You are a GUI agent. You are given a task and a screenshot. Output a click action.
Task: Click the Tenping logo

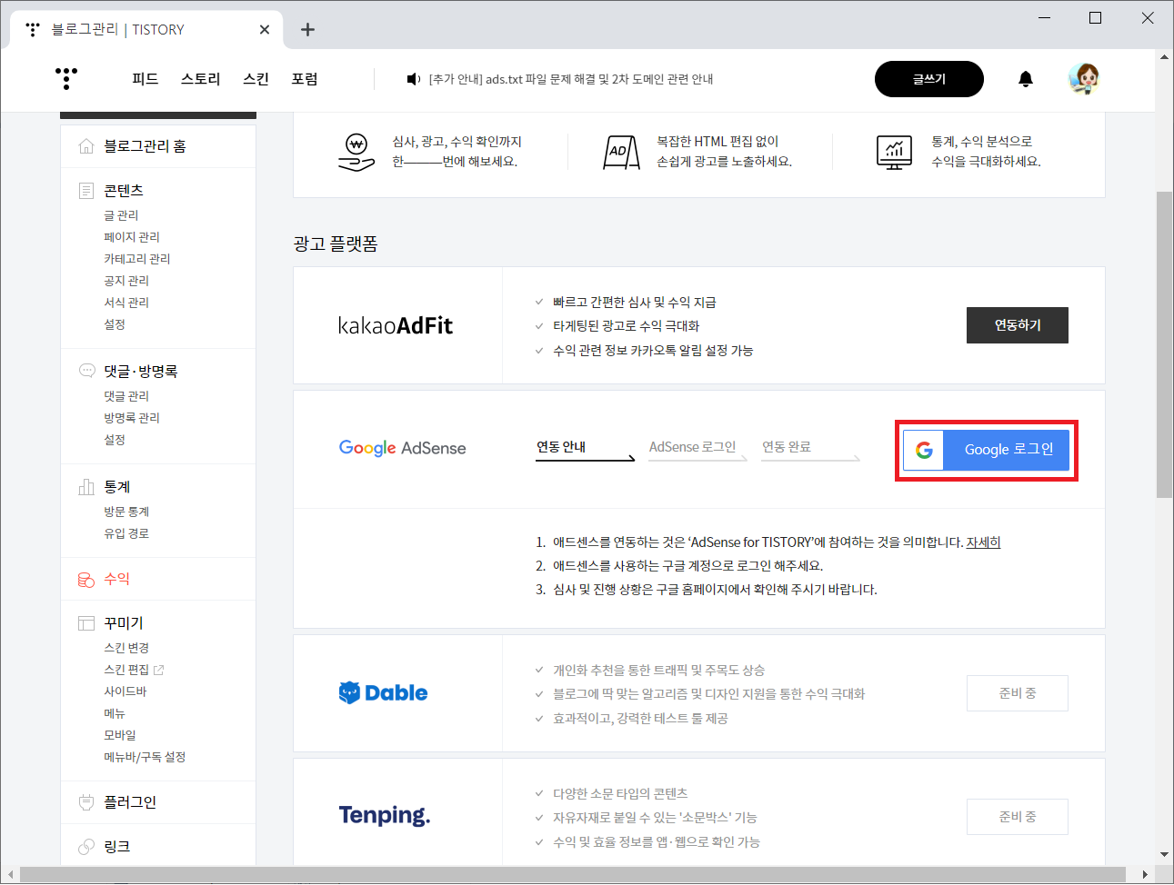[x=385, y=815]
